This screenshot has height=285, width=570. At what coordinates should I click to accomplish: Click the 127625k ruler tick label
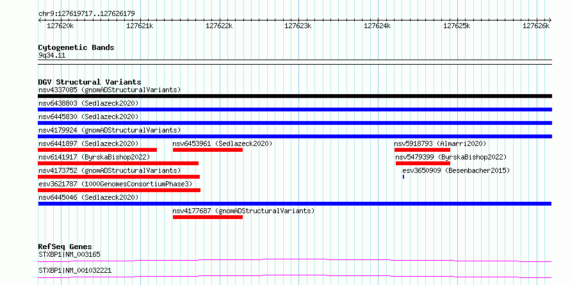(x=457, y=26)
